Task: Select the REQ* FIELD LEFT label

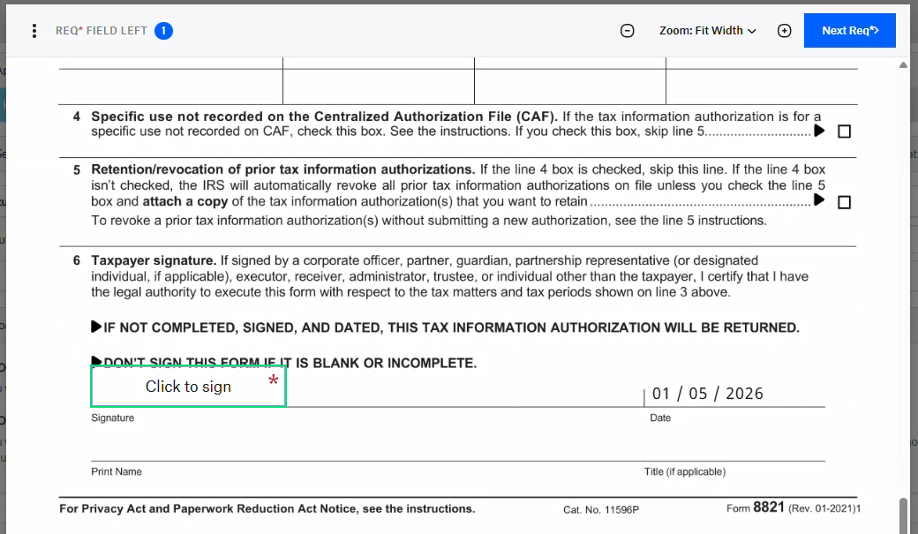Action: pyautogui.click(x=100, y=29)
